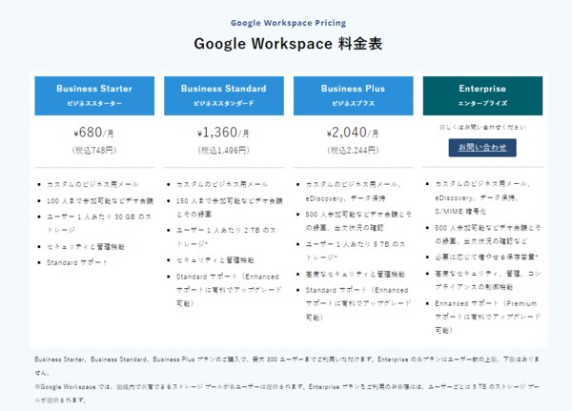Click セキュリティと管理機能 item in Business Starter

[86, 247]
